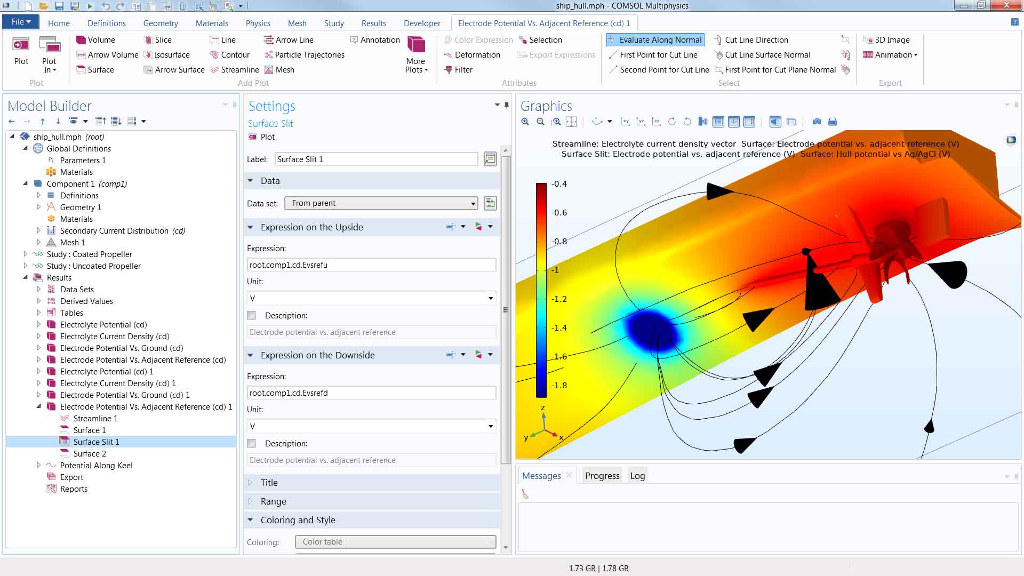Click the color legend bar
This screenshot has height=576, width=1024.
(541, 291)
